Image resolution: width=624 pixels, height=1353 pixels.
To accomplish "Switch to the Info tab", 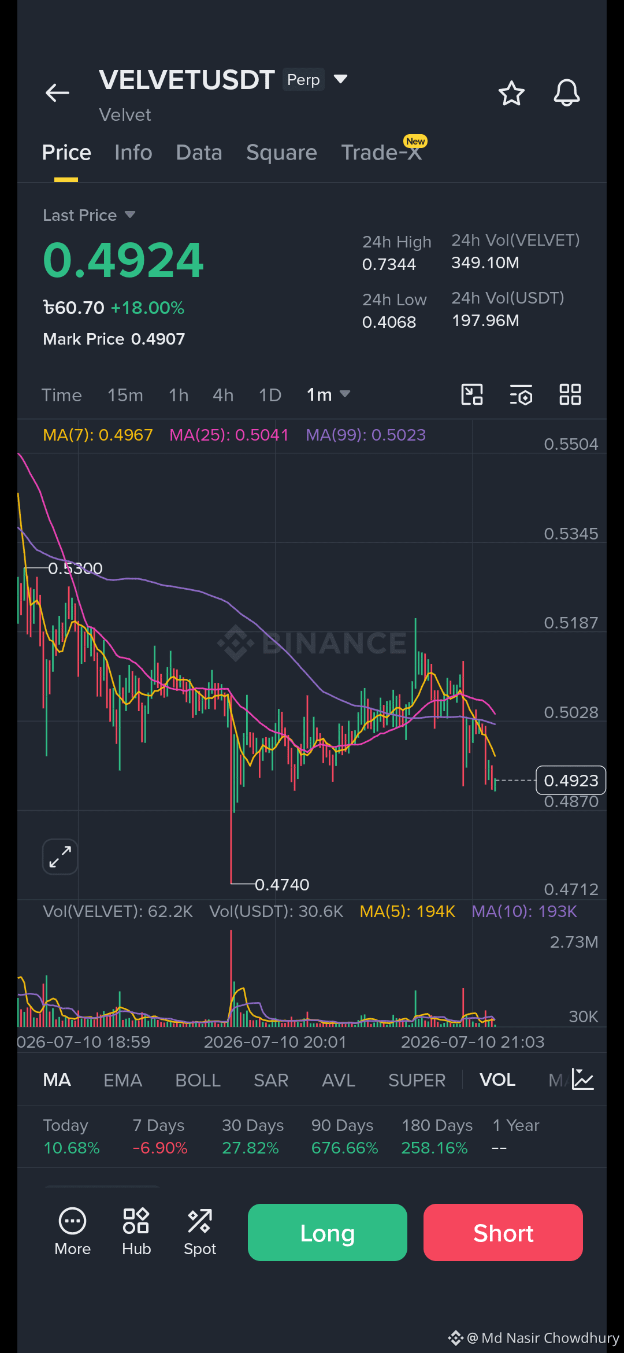I will coord(133,153).
